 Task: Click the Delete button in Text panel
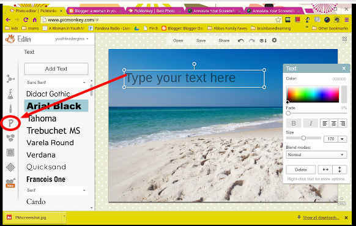coord(301,170)
